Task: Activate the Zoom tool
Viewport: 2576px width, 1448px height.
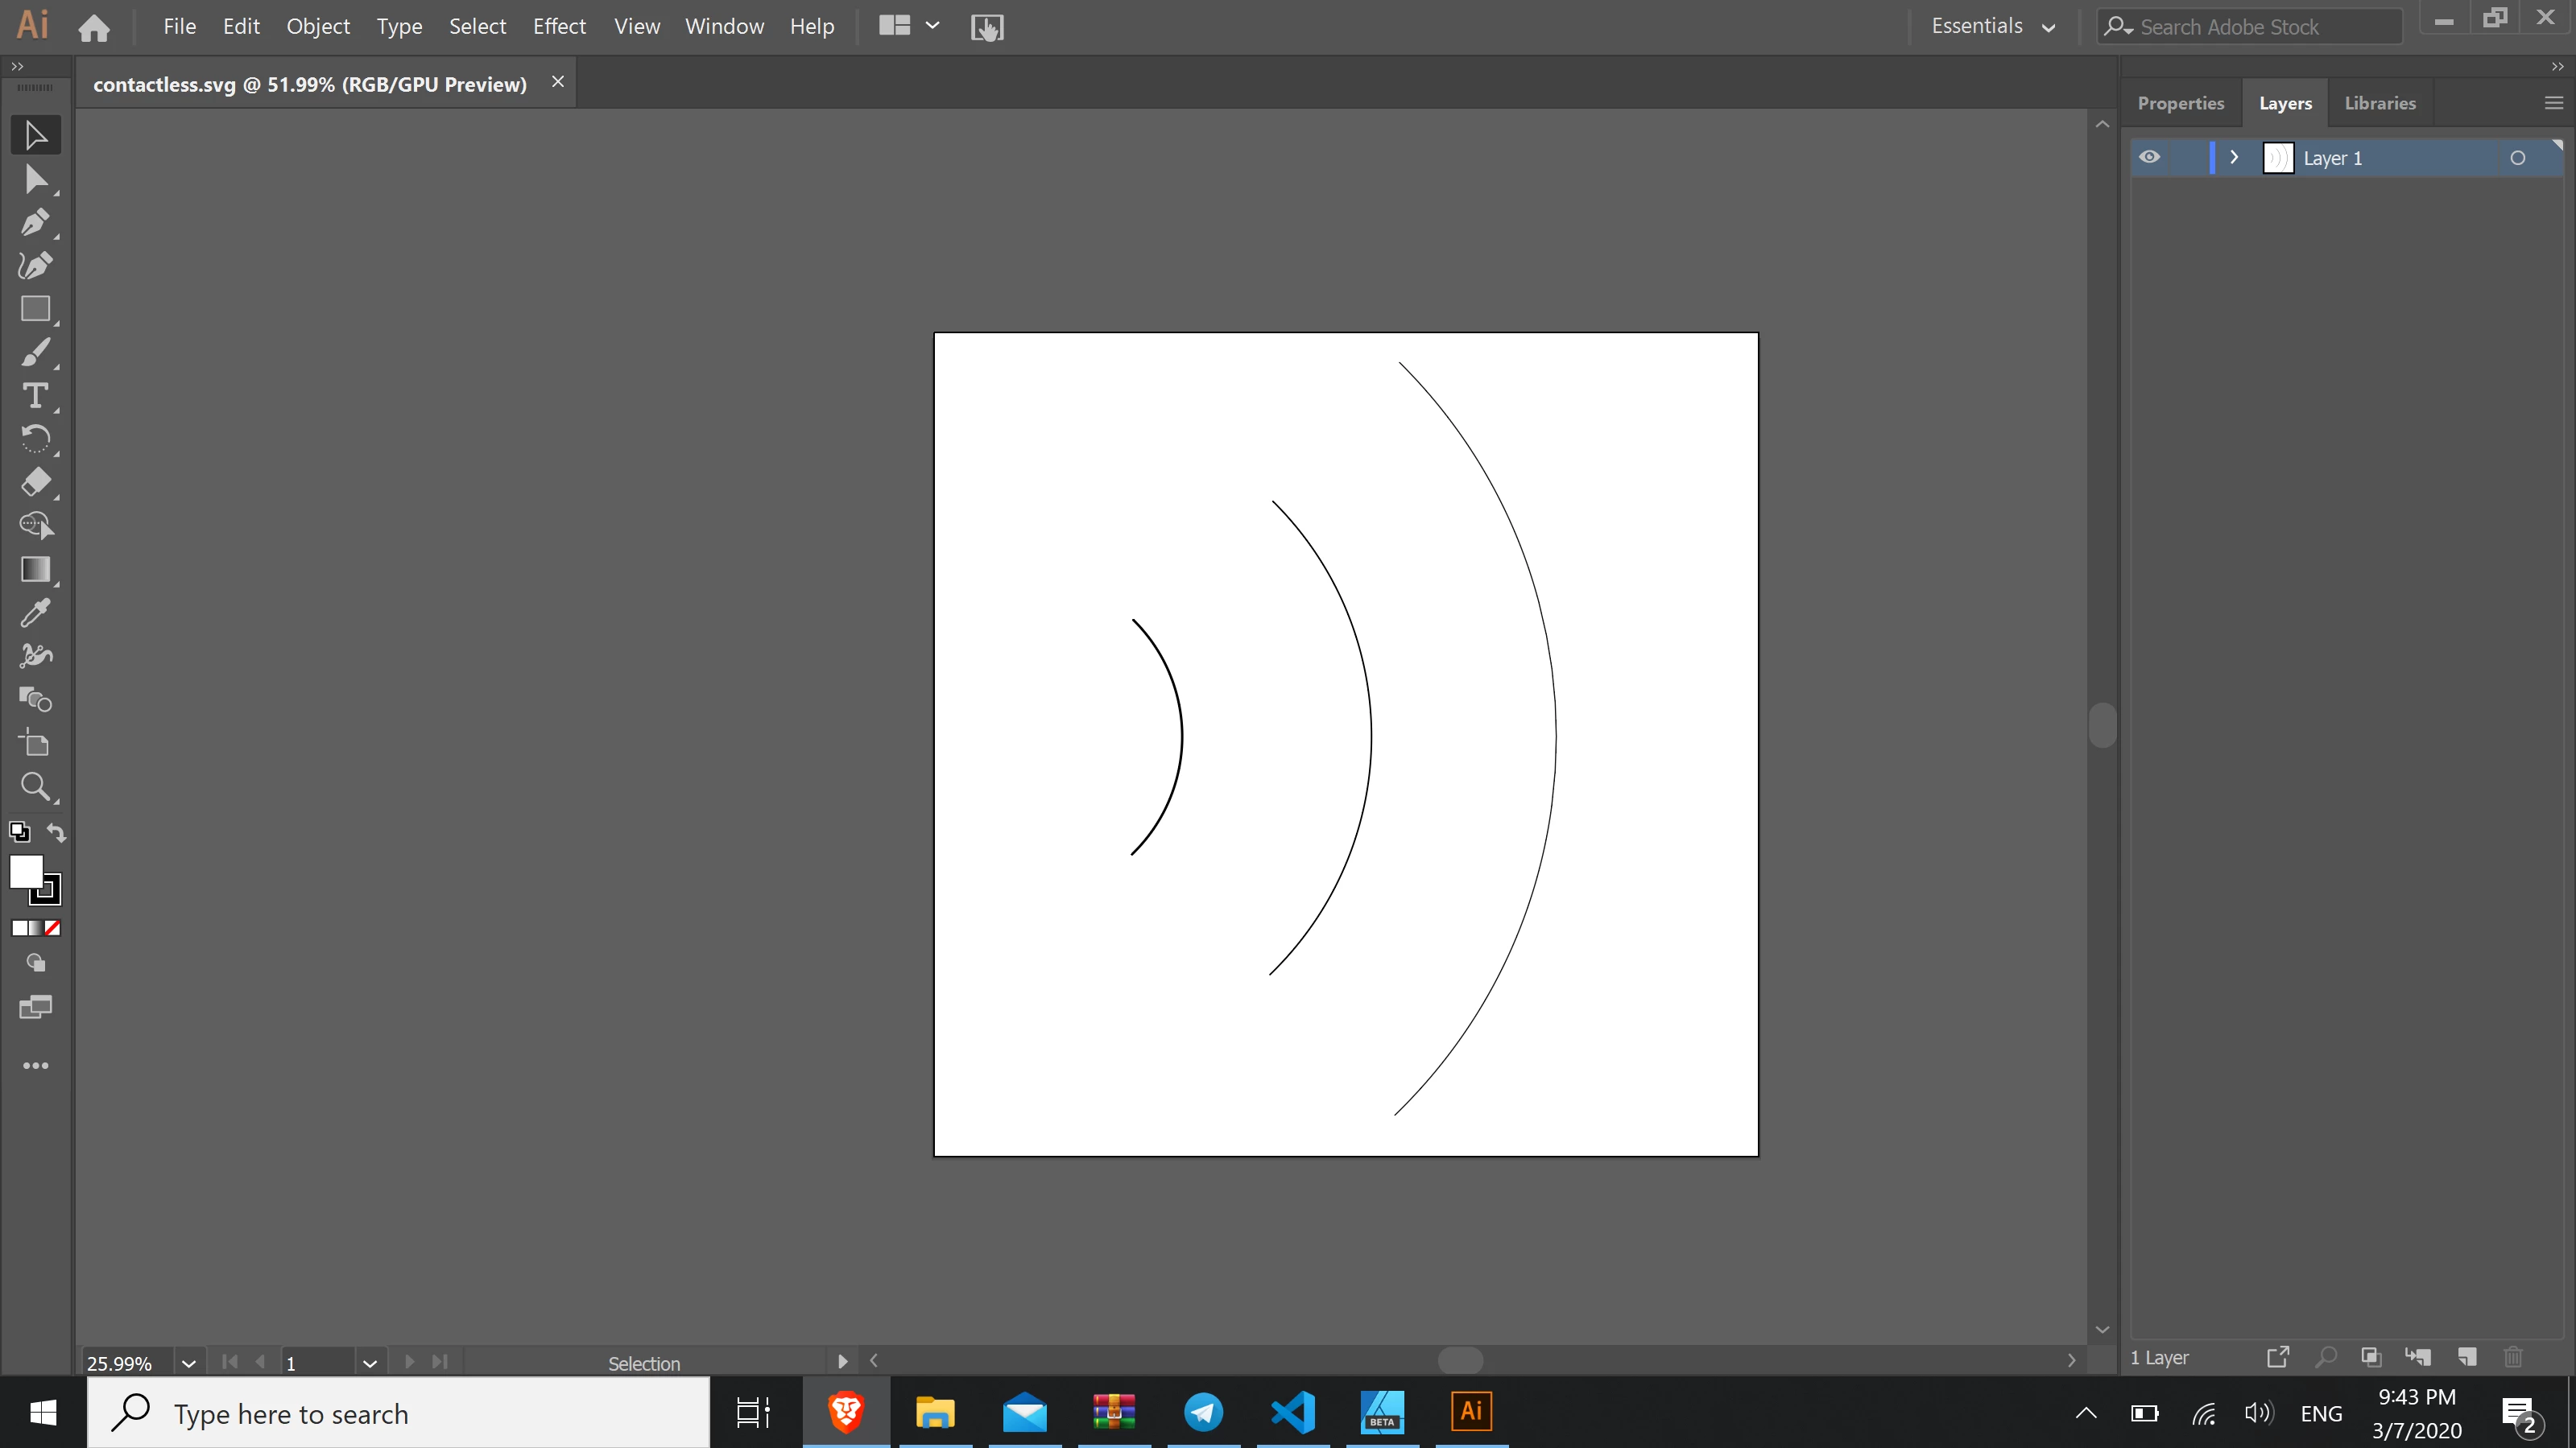Action: pos(35,786)
